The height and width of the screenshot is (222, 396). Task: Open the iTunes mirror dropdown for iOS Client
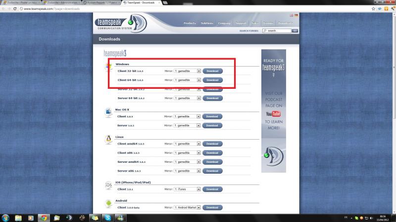[187, 189]
